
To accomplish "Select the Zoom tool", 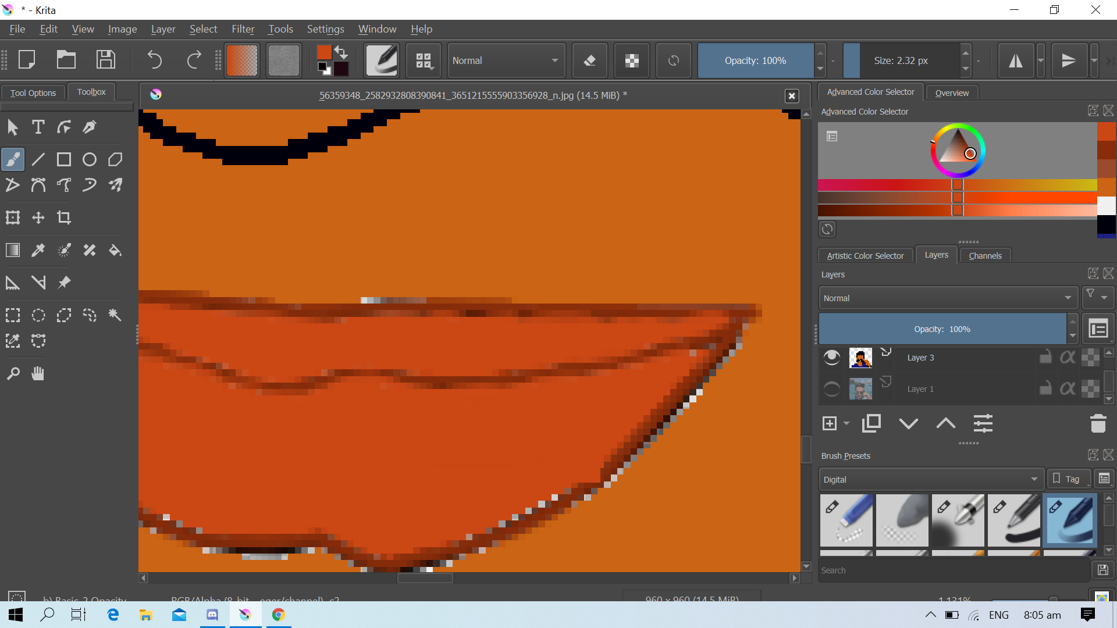I will [13, 373].
